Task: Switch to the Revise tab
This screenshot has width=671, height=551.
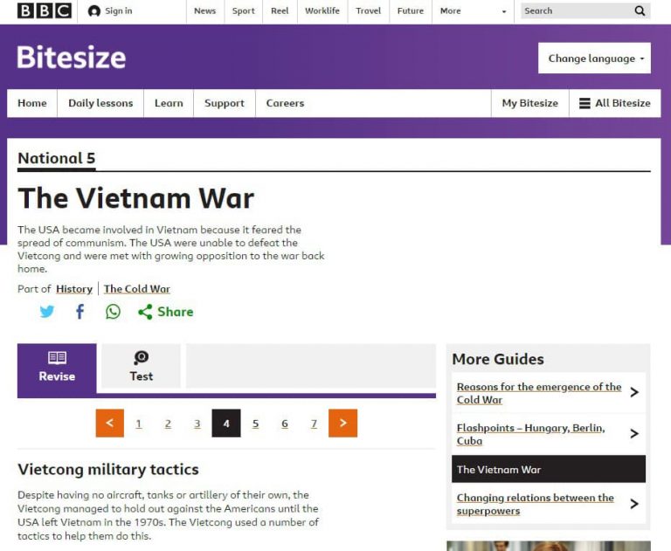Action: point(57,368)
